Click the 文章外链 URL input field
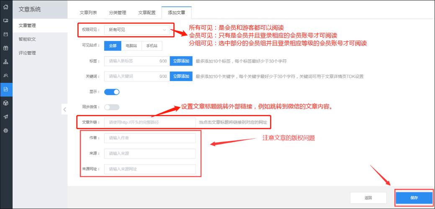Viewport: 435px width, 209px height. (x=150, y=122)
